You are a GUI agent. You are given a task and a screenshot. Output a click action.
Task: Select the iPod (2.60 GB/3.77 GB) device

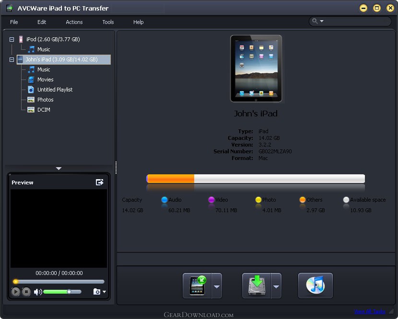53,39
